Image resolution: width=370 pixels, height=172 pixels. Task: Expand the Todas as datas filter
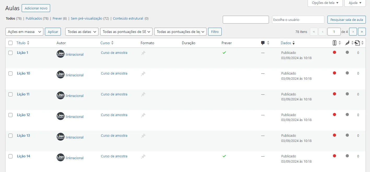82,32
